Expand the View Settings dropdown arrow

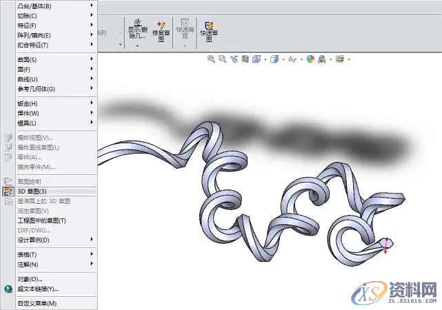point(349,59)
